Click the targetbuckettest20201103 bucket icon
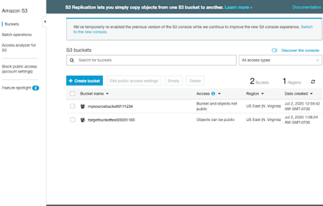323x206 pixels. pyautogui.click(x=83, y=120)
